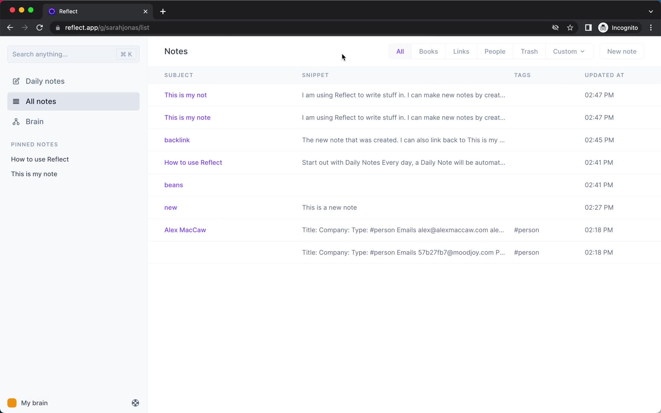This screenshot has height=413, width=661.
Task: Click the Brain icon in sidebar
Action: tap(16, 121)
